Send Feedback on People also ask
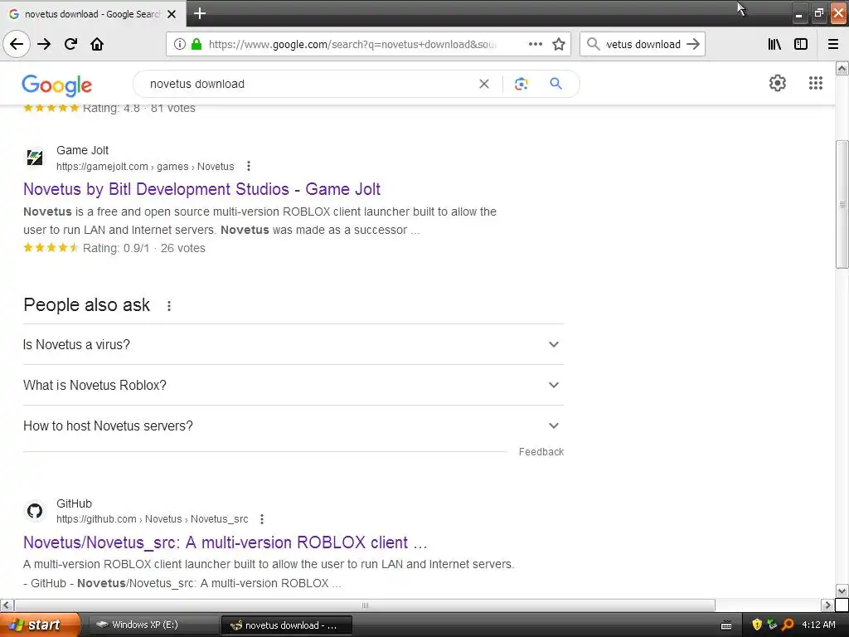The image size is (849, 637). click(x=541, y=452)
